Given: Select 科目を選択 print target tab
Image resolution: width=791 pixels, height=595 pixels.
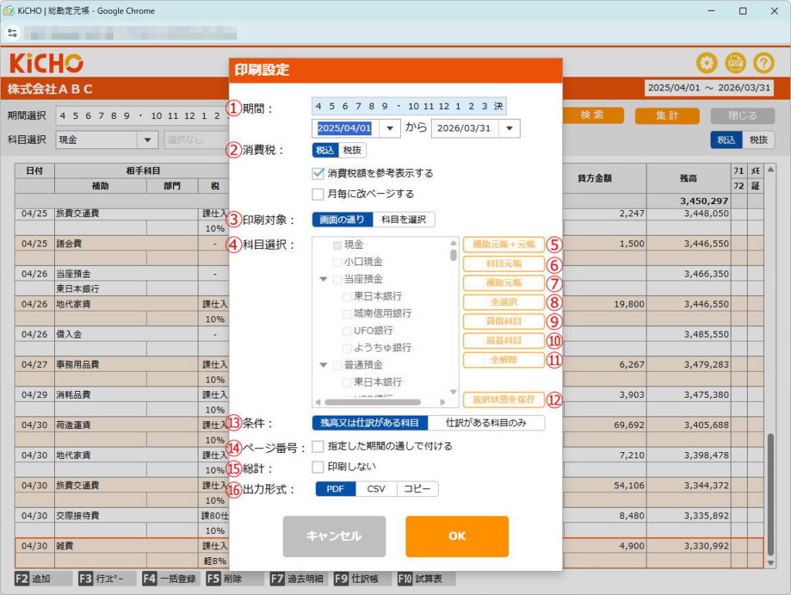Looking at the screenshot, I should pyautogui.click(x=403, y=219).
